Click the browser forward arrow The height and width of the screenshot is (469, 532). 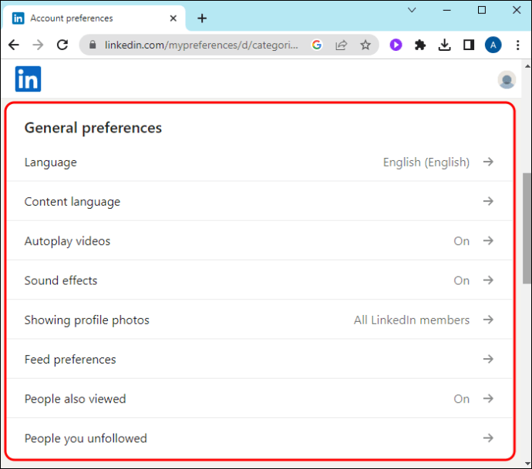tap(38, 45)
